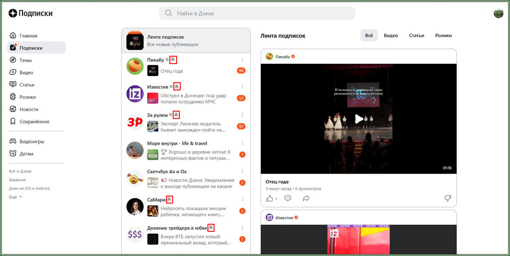Click the search magnifier icon
Image resolution: width=510 pixels, height=256 pixels.
coord(169,13)
